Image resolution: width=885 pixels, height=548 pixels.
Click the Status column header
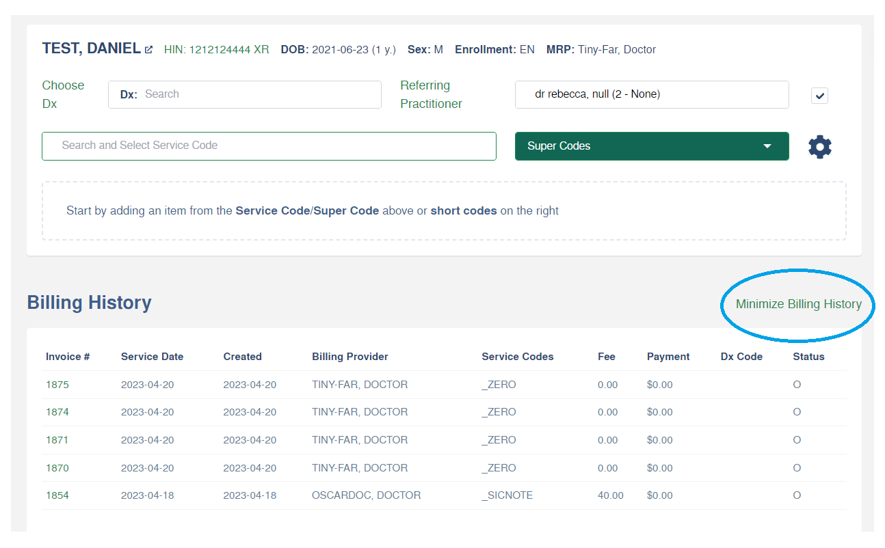click(808, 357)
